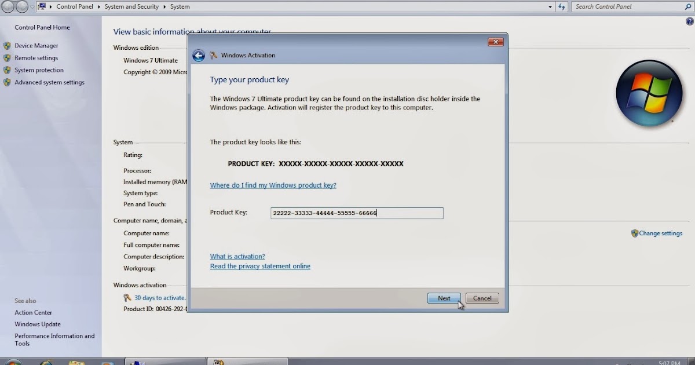Click Where do I find my Windows product key

point(273,185)
